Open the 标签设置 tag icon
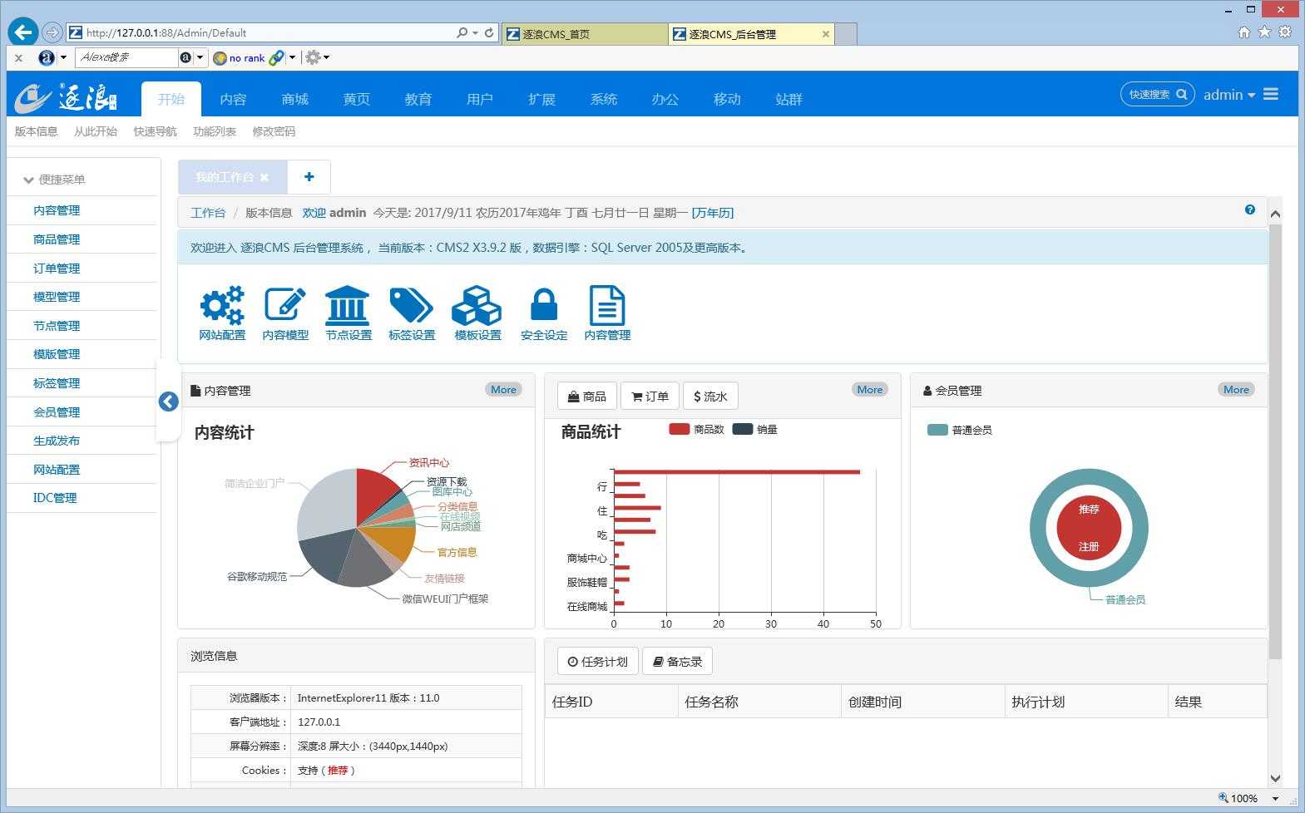Screen dimensions: 1305x813 click(x=411, y=305)
